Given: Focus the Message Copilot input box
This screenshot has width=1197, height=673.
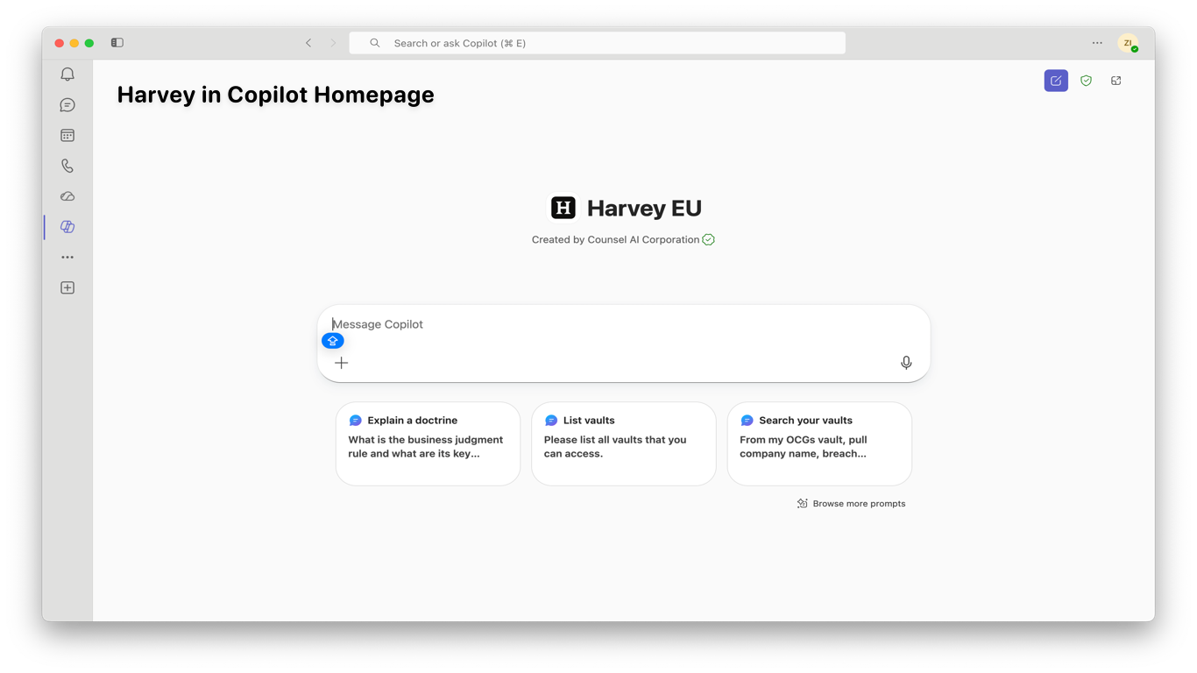Looking at the screenshot, I should click(x=623, y=324).
